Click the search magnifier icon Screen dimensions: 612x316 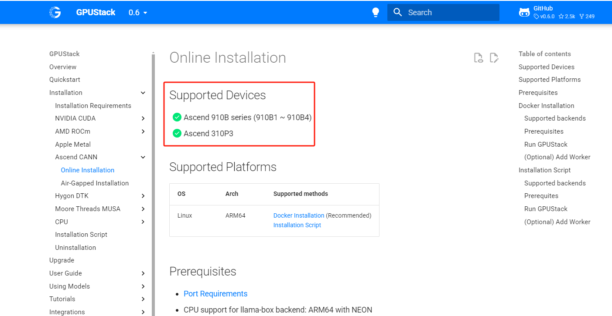coord(397,12)
